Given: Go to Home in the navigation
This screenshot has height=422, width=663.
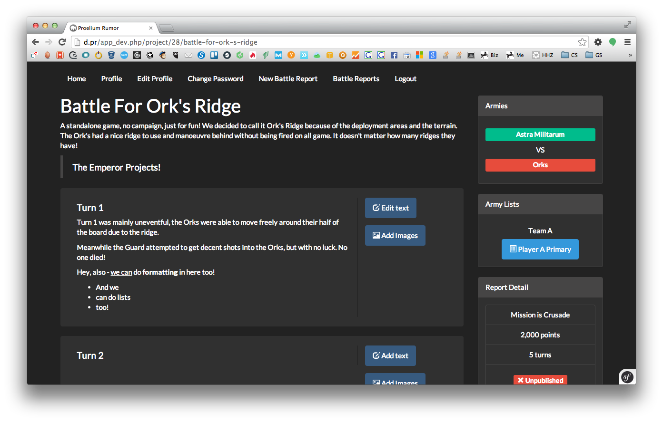Looking at the screenshot, I should (77, 79).
